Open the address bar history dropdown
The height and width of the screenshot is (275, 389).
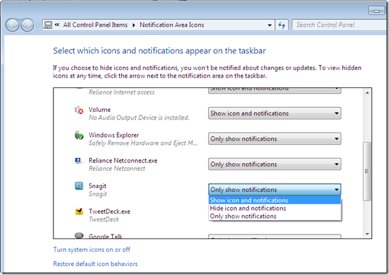click(269, 25)
